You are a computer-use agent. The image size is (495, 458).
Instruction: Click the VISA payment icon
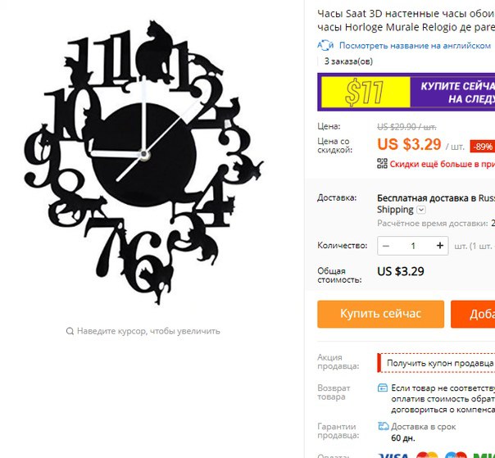(x=393, y=456)
